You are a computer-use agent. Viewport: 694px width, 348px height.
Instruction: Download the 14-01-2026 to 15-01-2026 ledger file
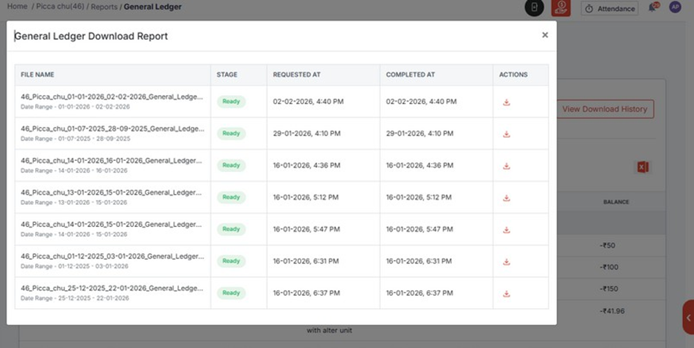[x=506, y=230]
